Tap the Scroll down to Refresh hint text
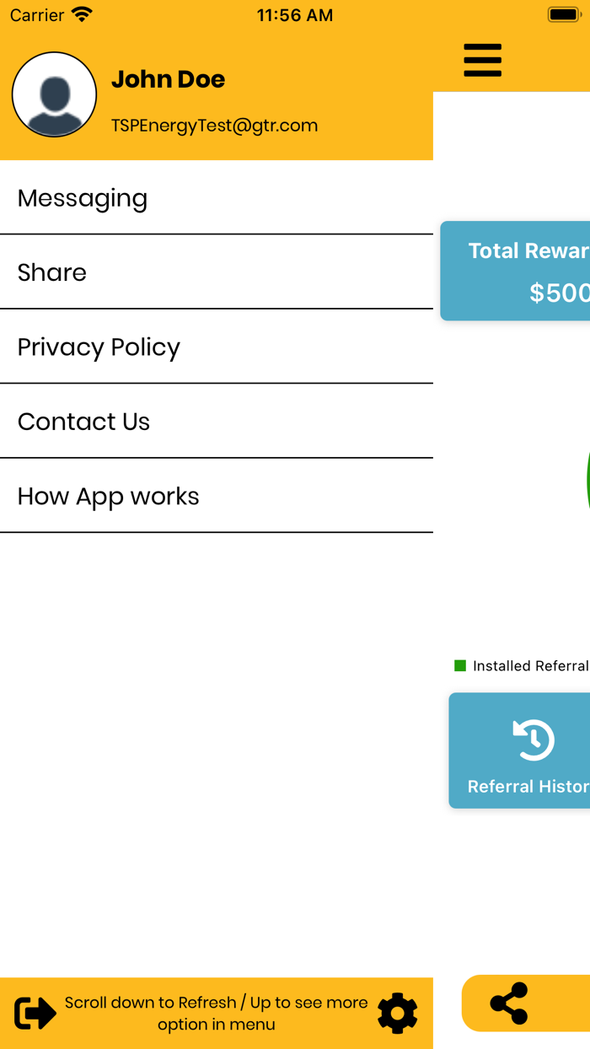The height and width of the screenshot is (1049, 590). tap(216, 1013)
